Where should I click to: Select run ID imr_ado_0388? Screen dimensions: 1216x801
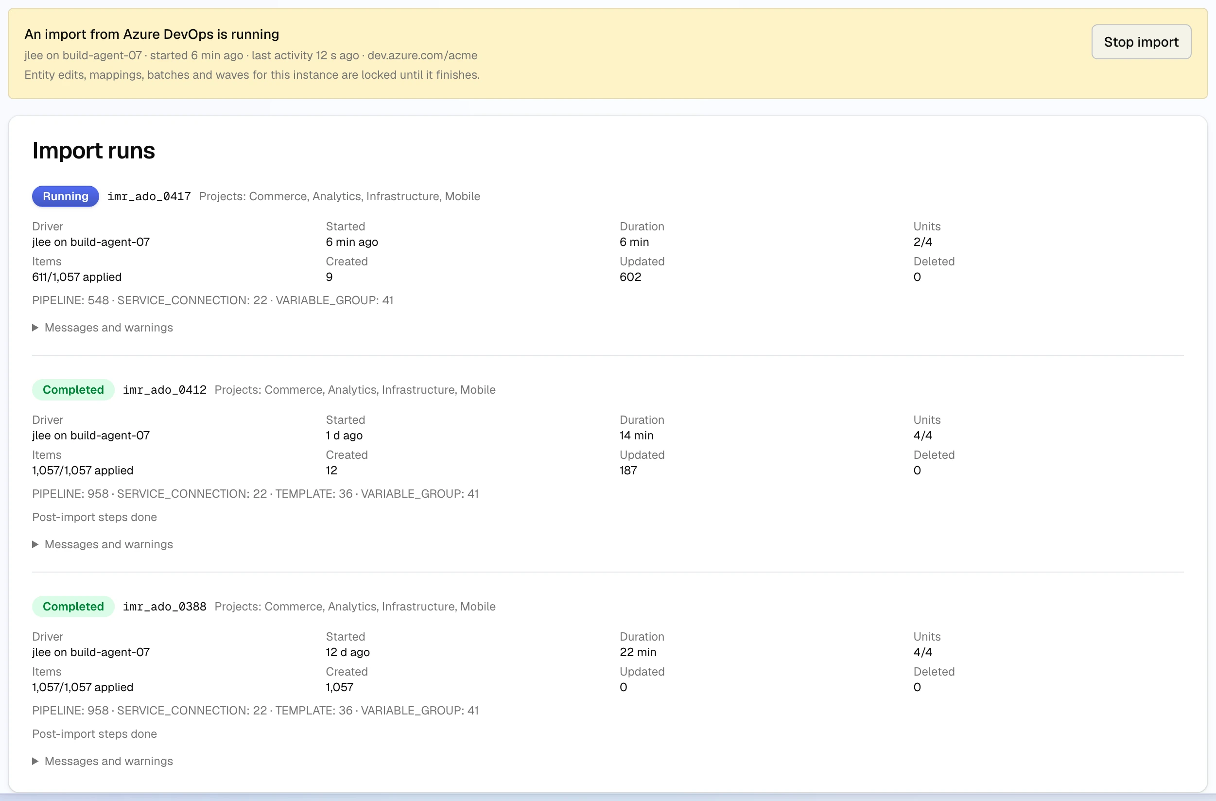point(165,607)
